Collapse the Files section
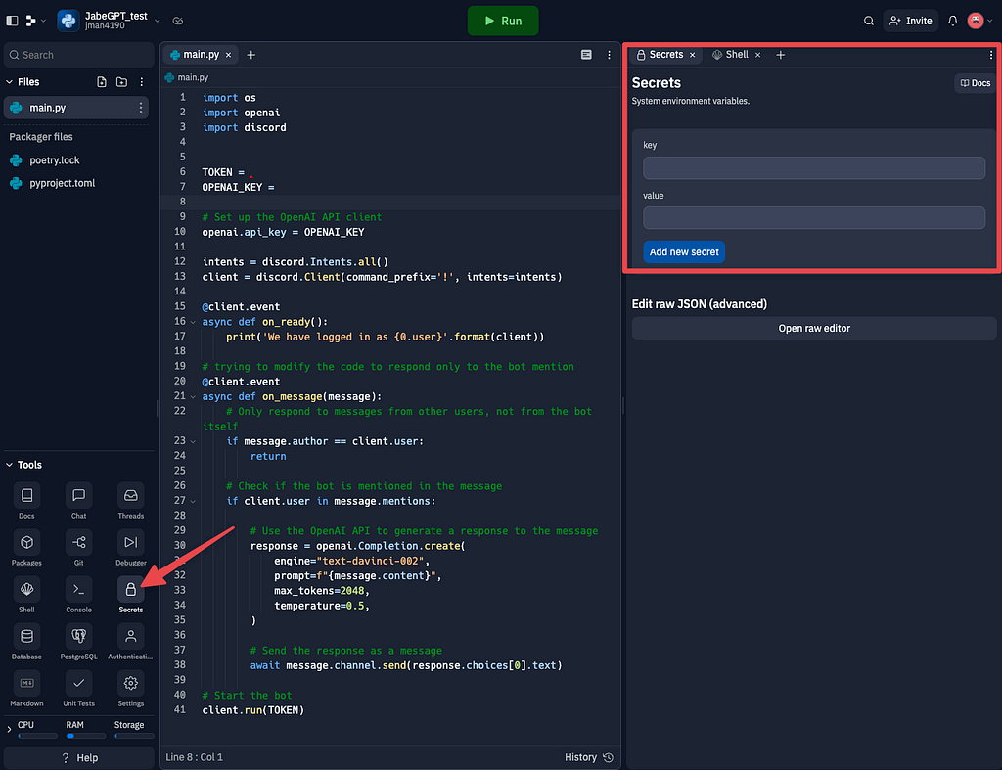This screenshot has width=1002, height=770. (x=9, y=82)
